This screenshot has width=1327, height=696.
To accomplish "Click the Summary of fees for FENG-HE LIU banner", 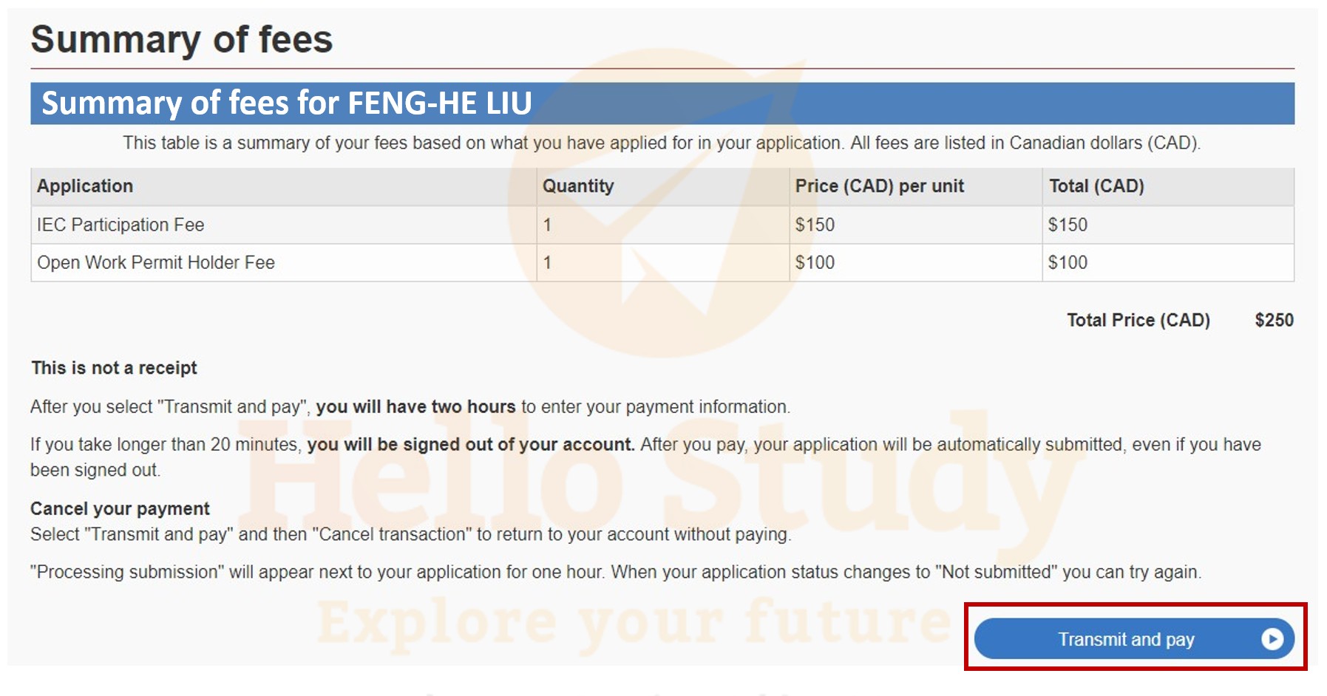I will tap(662, 103).
